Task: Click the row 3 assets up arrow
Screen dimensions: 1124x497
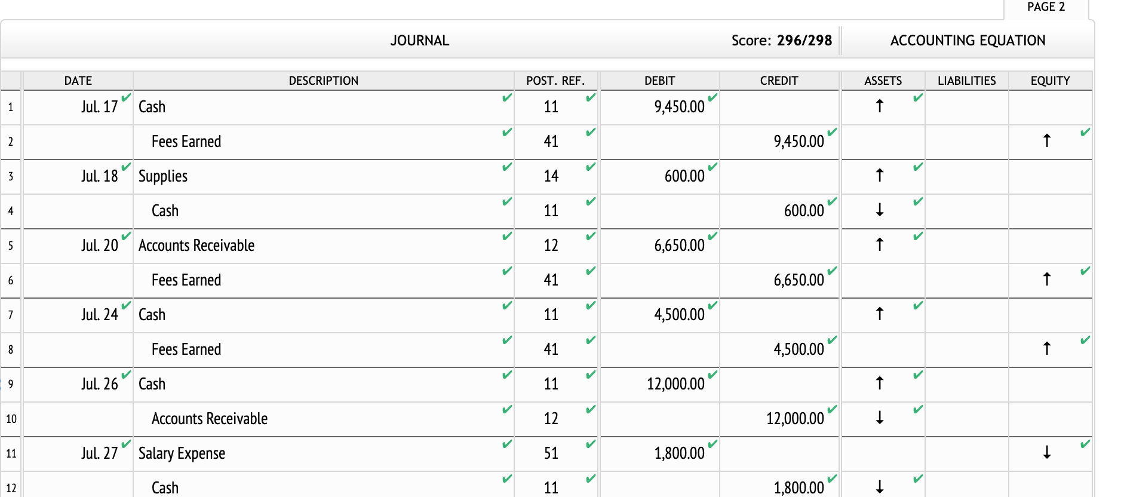Action: tap(879, 176)
